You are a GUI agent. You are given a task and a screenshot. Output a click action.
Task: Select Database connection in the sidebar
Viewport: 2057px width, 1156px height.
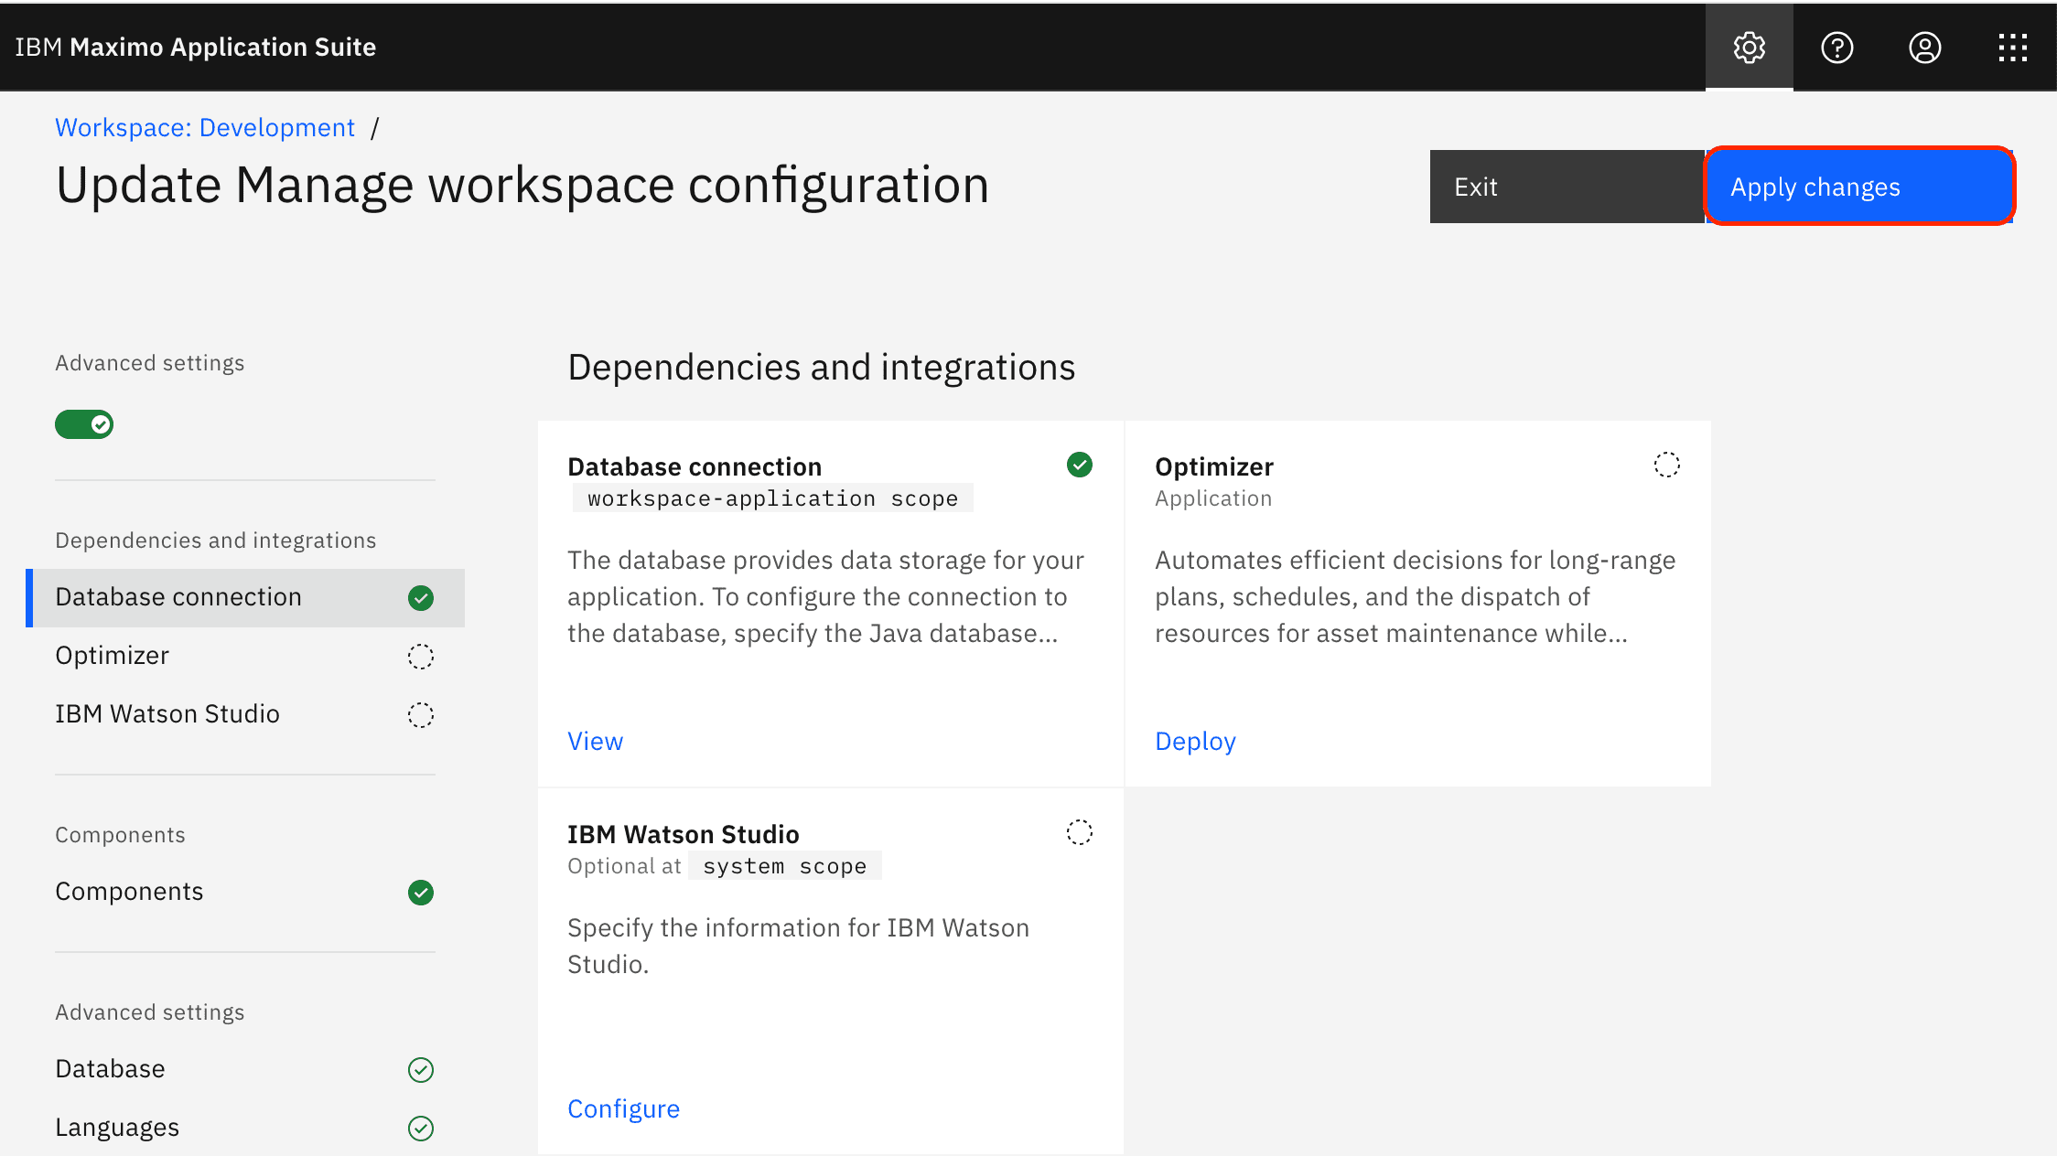point(245,598)
